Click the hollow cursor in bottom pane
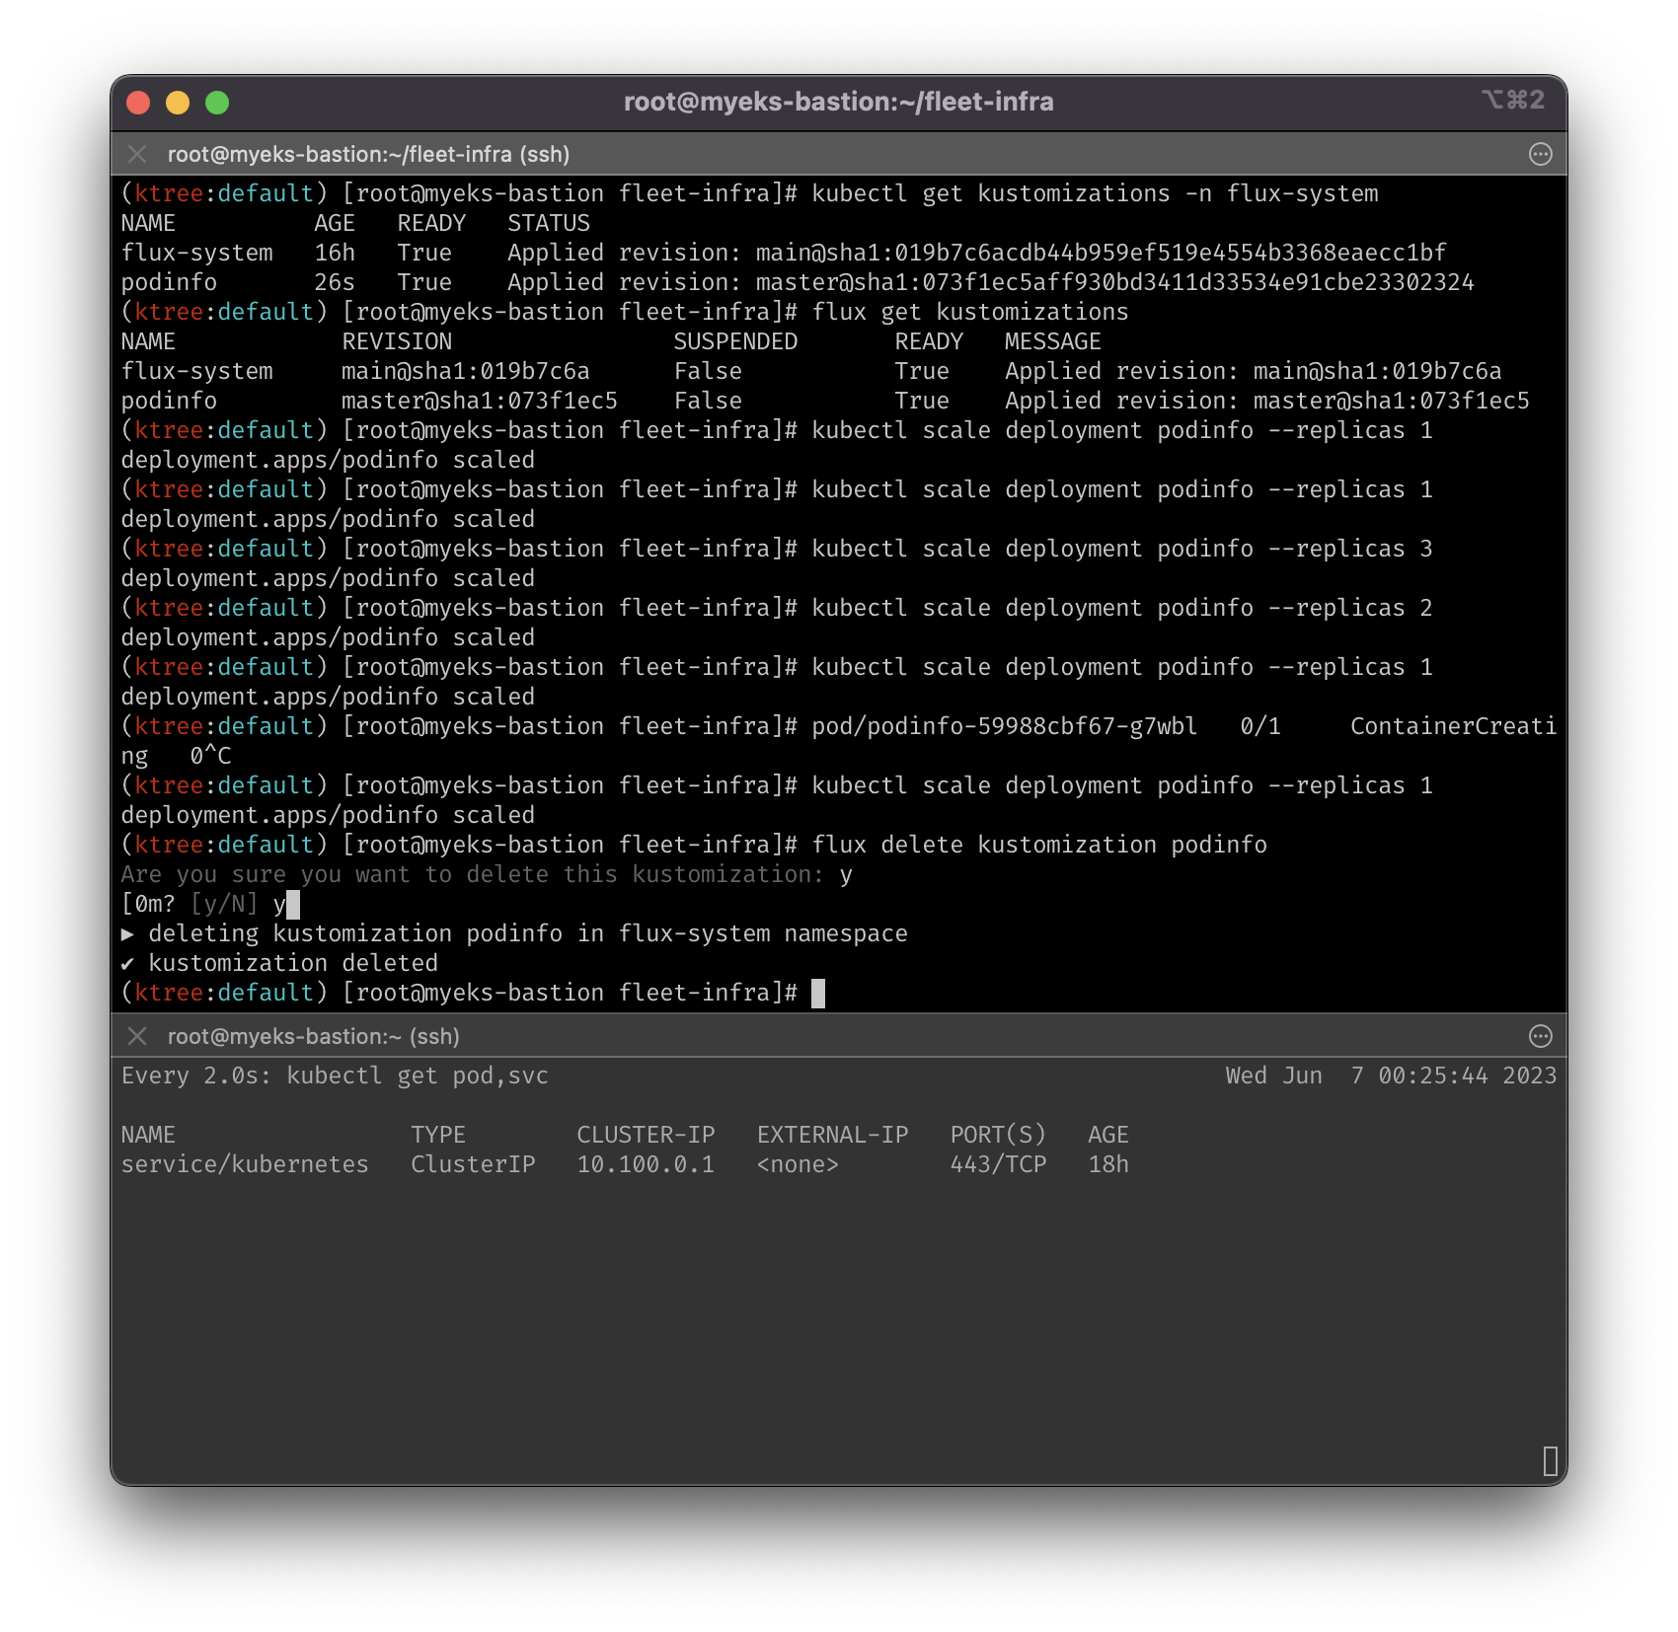The width and height of the screenshot is (1678, 1632). [1550, 1460]
